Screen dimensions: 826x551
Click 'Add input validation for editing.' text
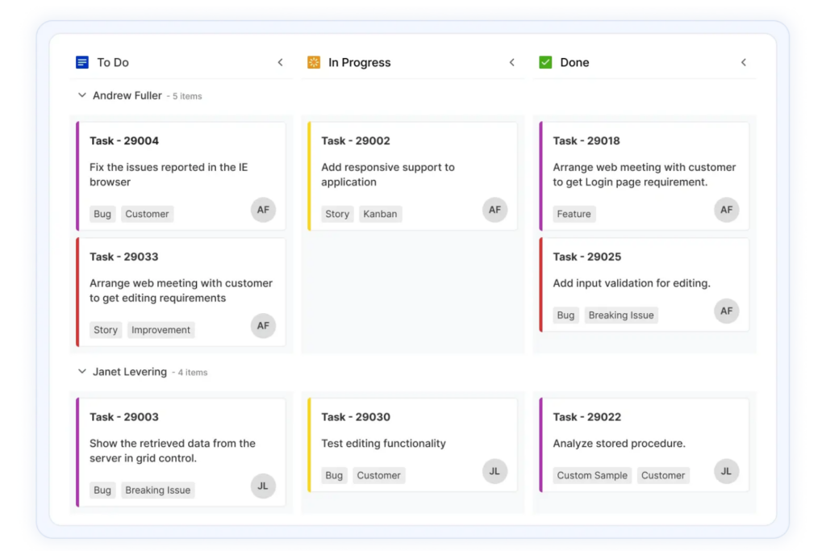pyautogui.click(x=632, y=283)
